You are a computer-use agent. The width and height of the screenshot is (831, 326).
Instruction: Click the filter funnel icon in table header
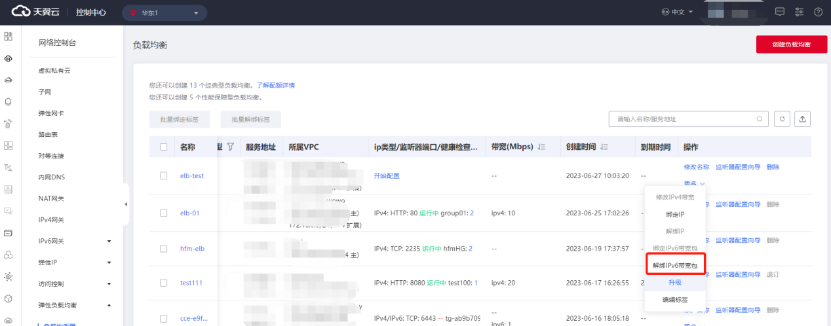pyautogui.click(x=230, y=147)
